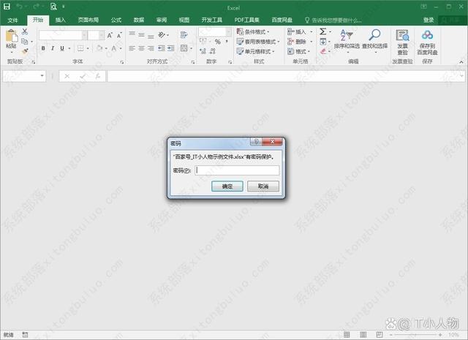468x340 pixels.
Task: Toggle Underline formatting button
Action: (62, 48)
